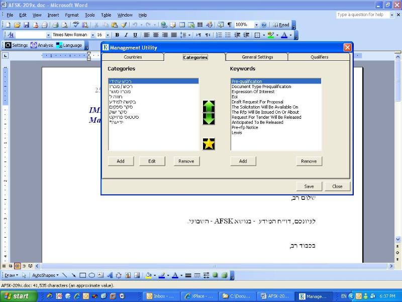This screenshot has width=402, height=302.
Task: Apply numbered list formatting
Action: click(x=219, y=35)
